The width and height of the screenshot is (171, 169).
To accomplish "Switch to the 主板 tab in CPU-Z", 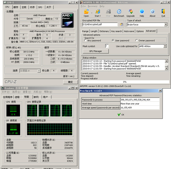I will tap(24, 7).
